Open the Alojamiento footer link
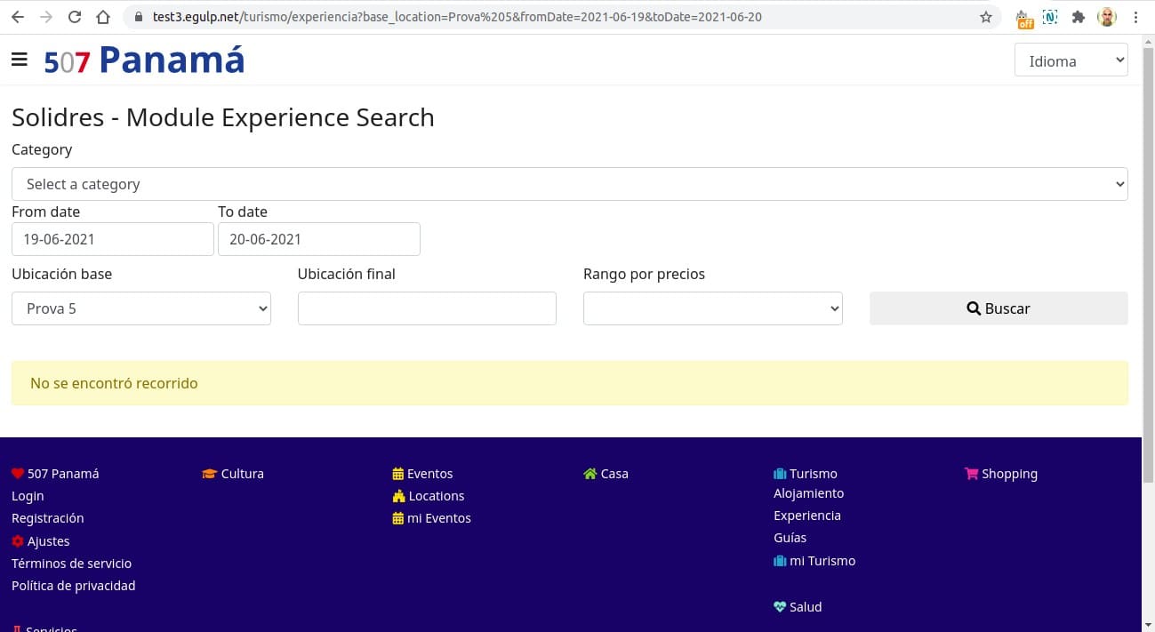The width and height of the screenshot is (1155, 632). [x=808, y=493]
